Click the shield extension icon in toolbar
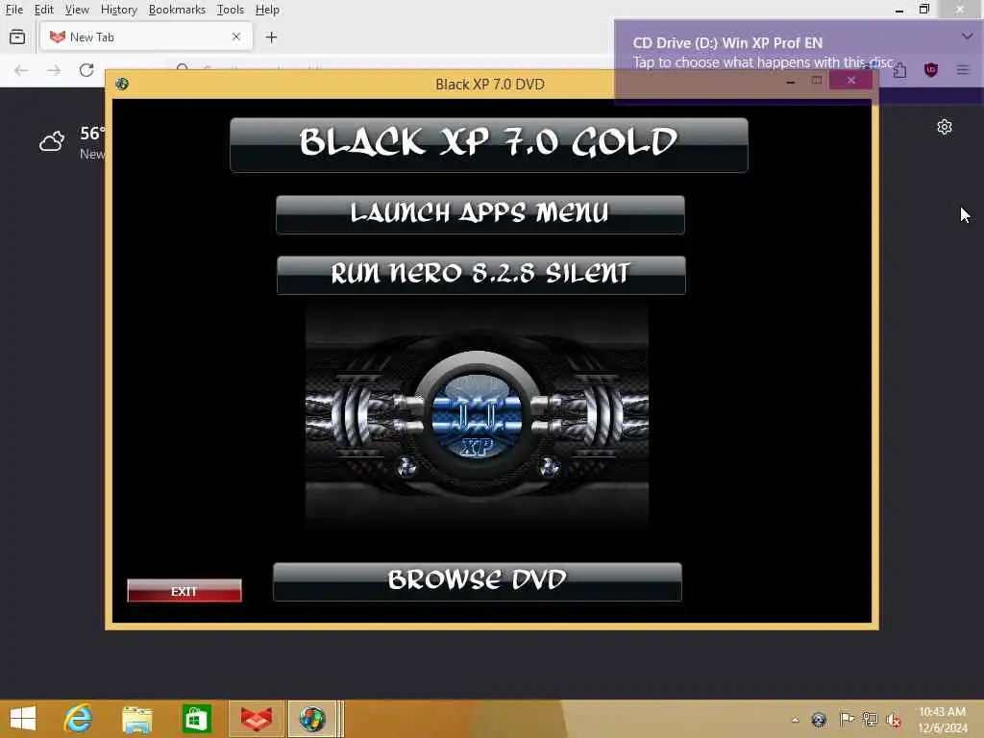Screen dimensions: 984x738 pos(930,69)
